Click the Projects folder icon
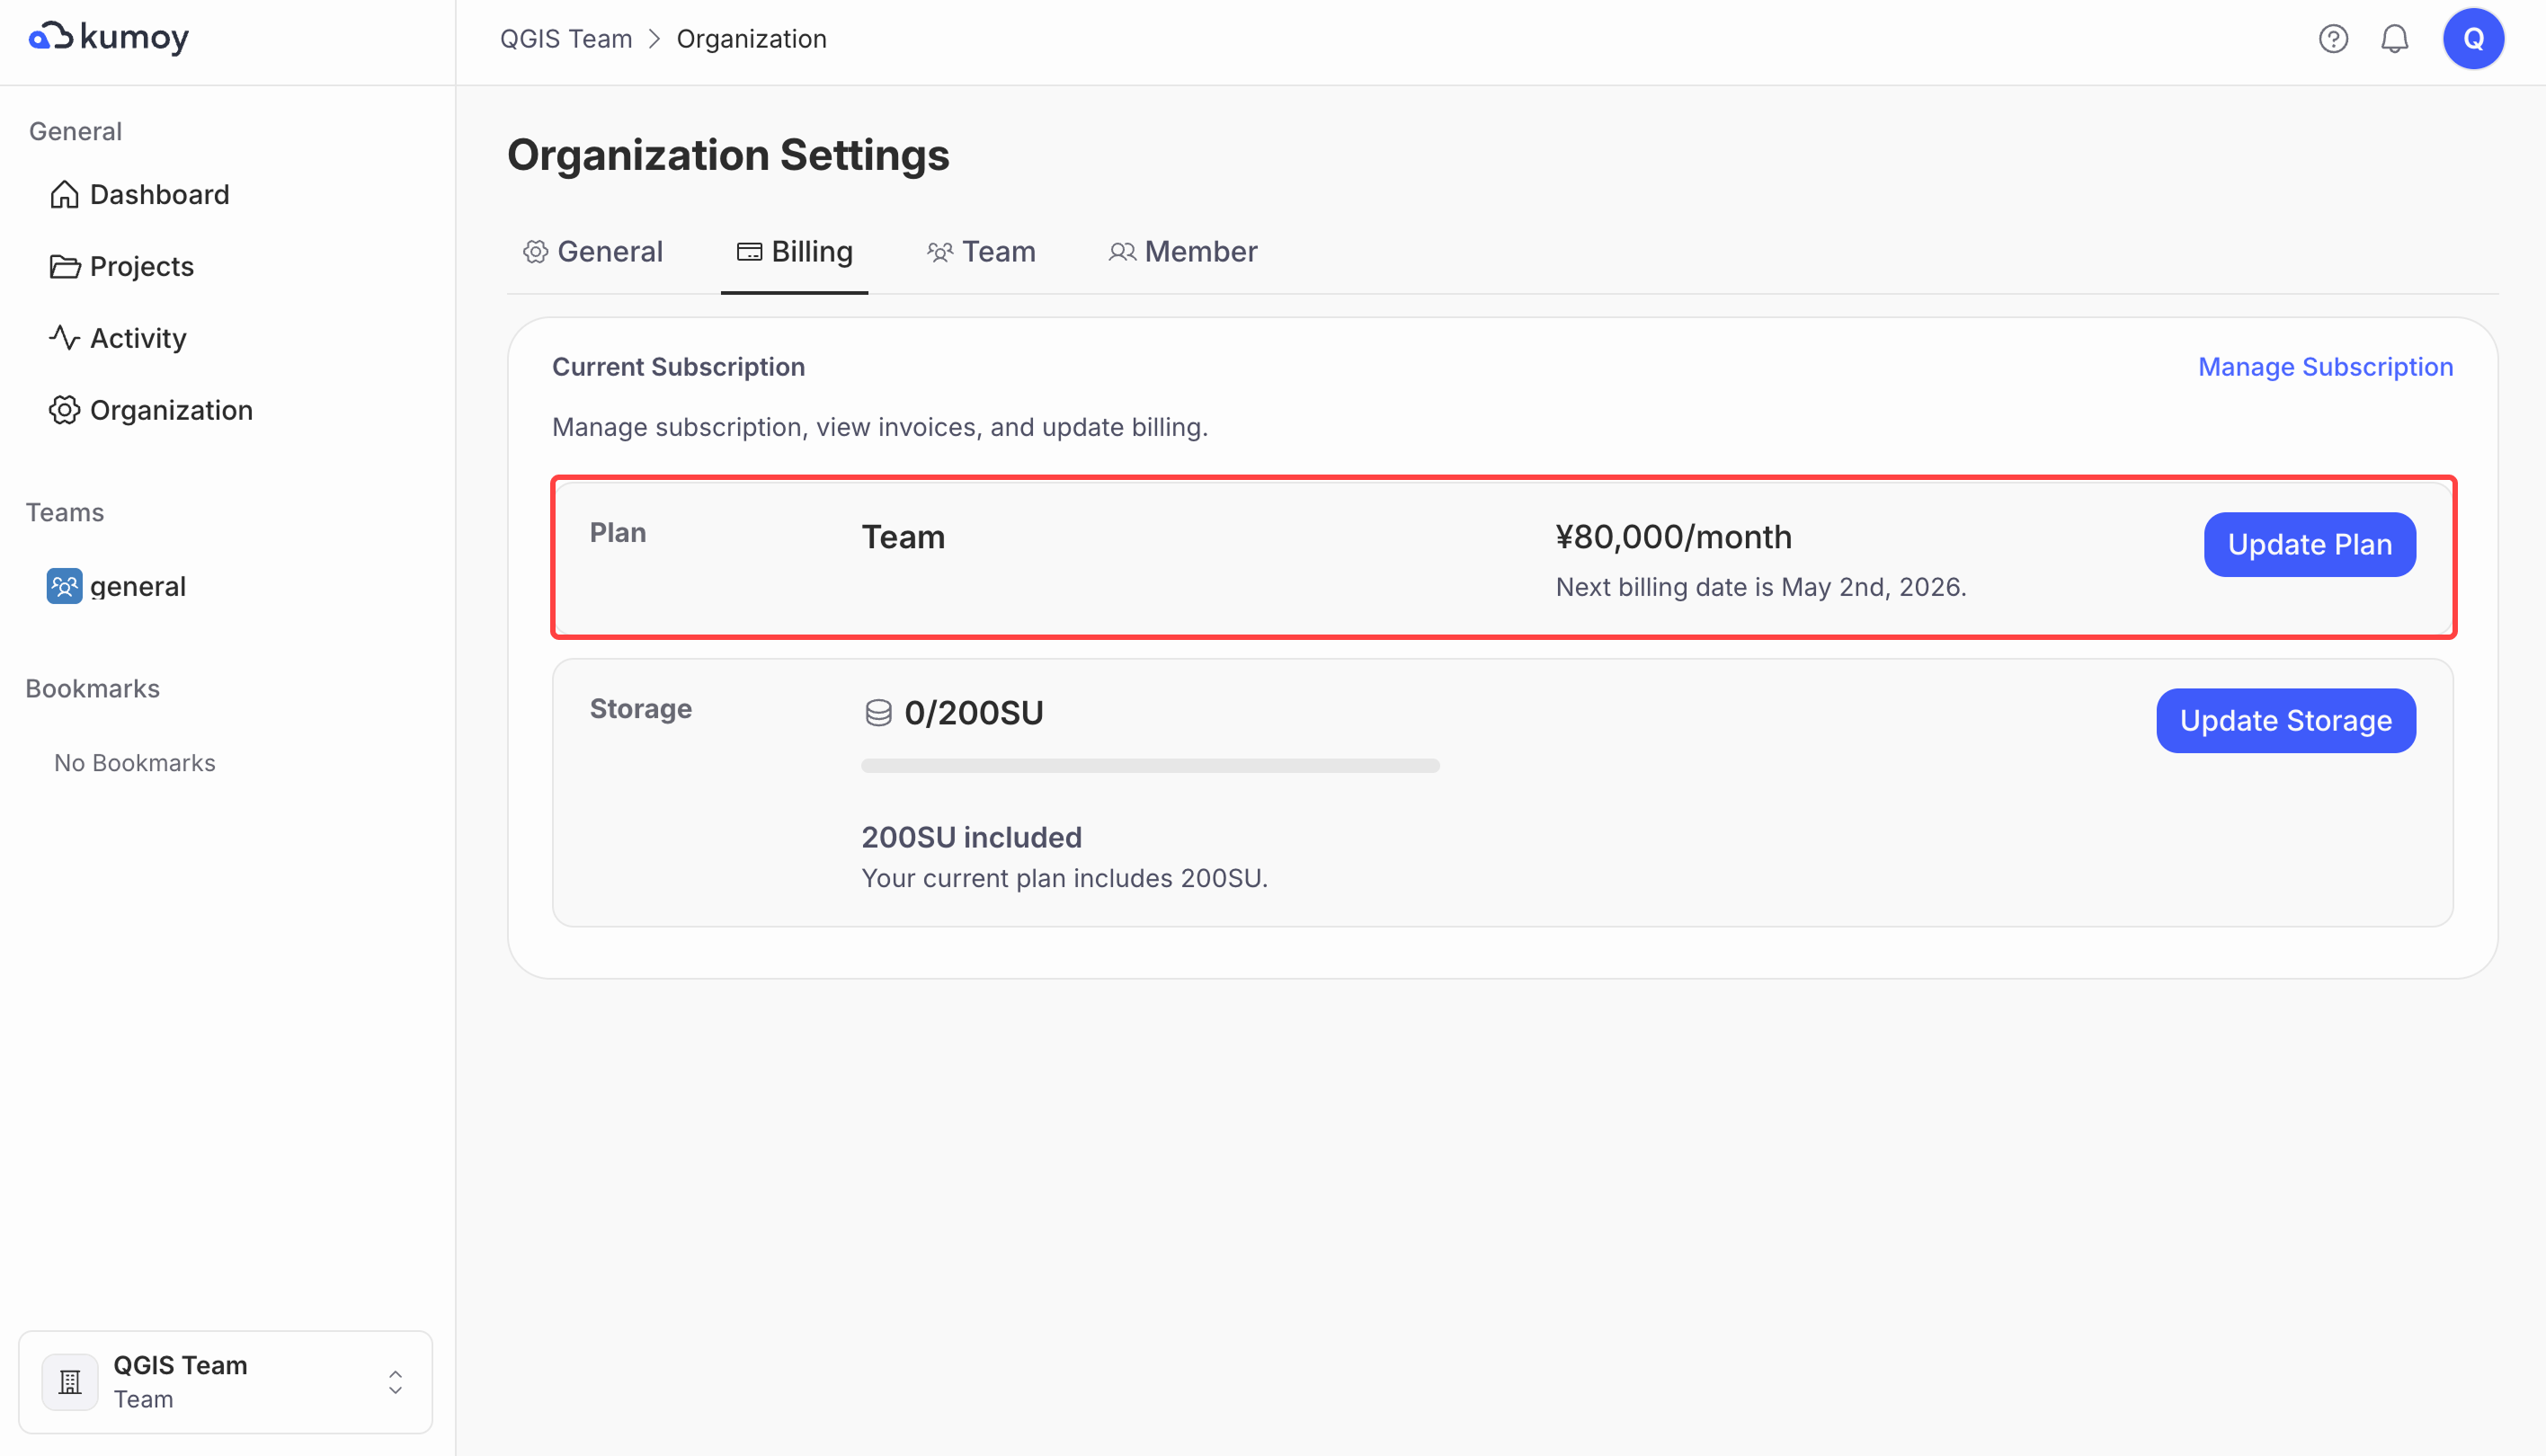This screenshot has height=1456, width=2546. pos(64,266)
